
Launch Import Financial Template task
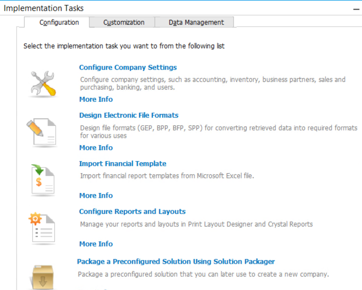pos(123,164)
